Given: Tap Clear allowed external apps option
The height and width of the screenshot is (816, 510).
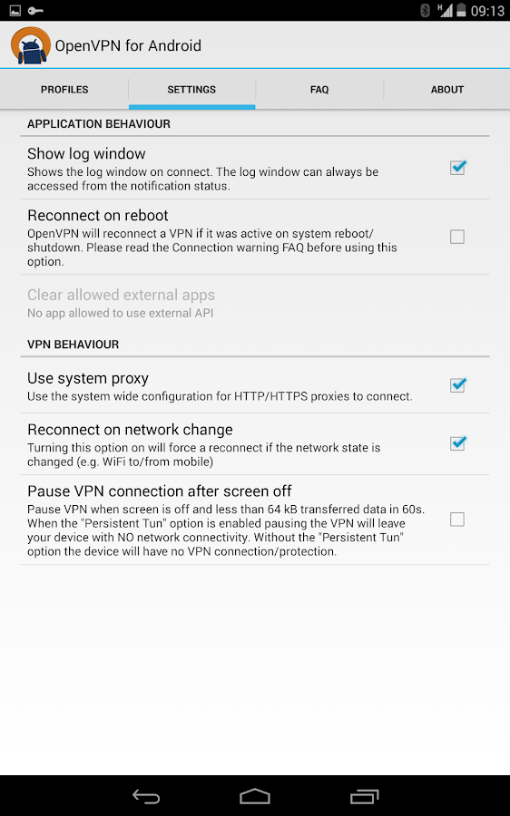Looking at the screenshot, I should click(255, 303).
